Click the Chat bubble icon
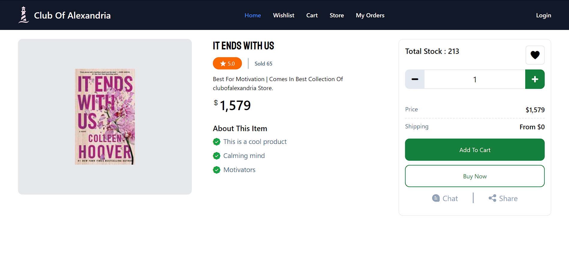 [436, 198]
